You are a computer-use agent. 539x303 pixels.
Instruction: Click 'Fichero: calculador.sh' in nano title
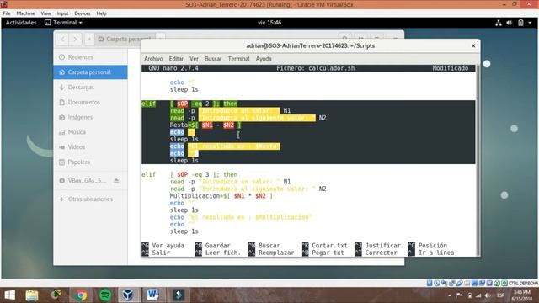tap(316, 68)
